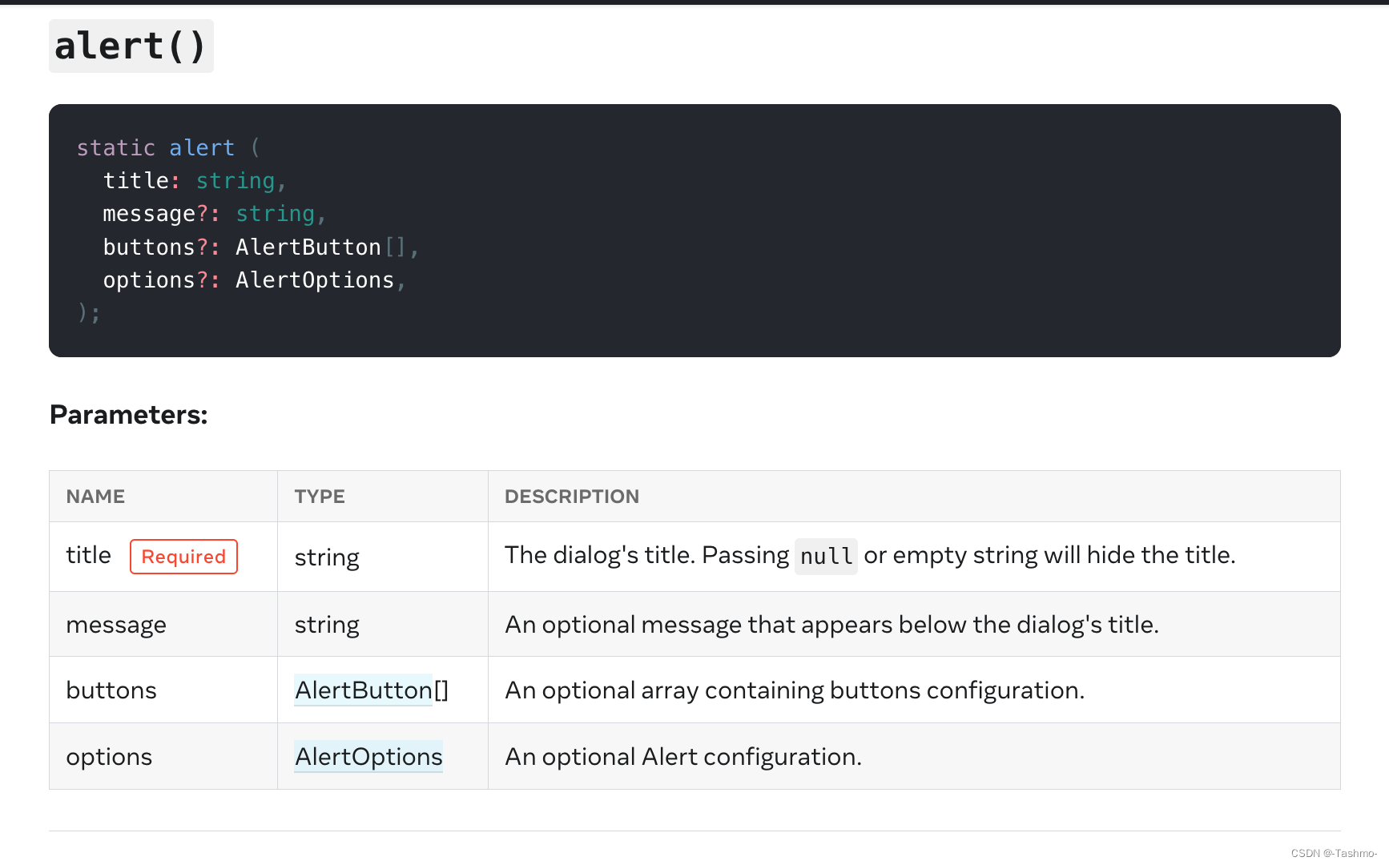Viewport: 1389px width, 865px height.
Task: Click the alert function name in code block
Action: (202, 147)
